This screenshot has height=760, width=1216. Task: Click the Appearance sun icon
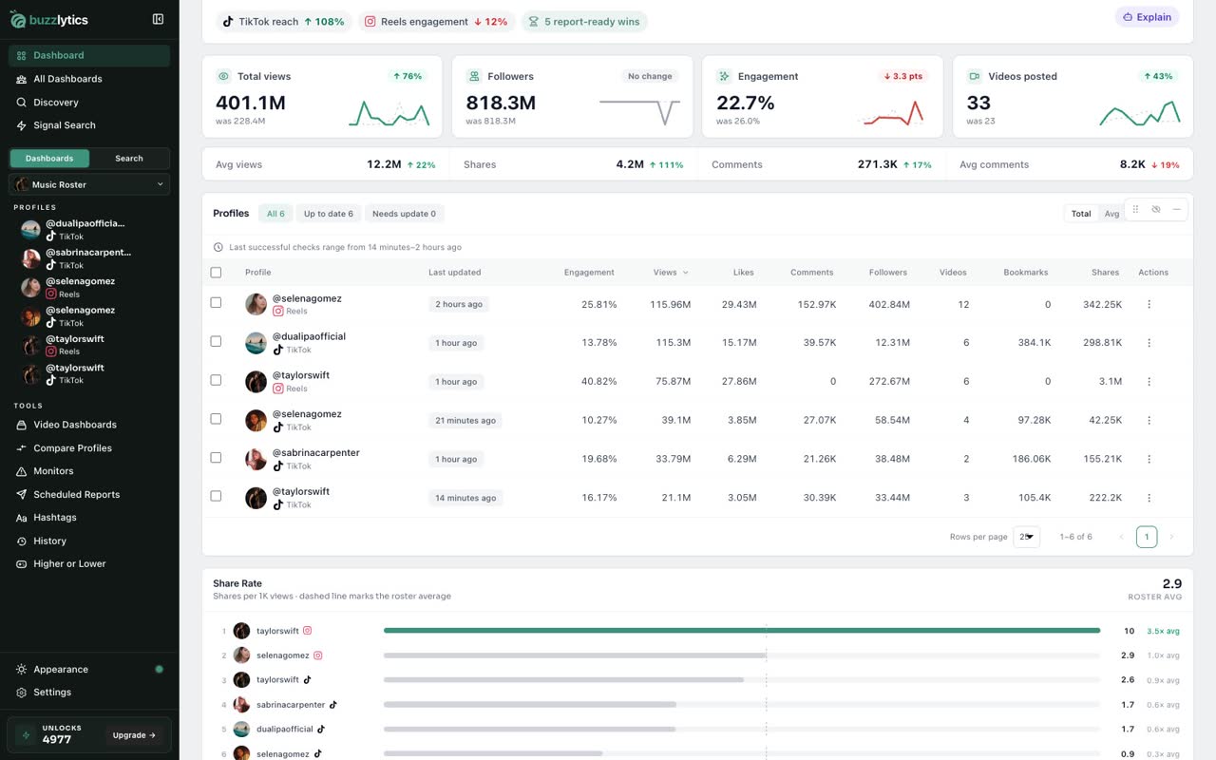(22, 670)
